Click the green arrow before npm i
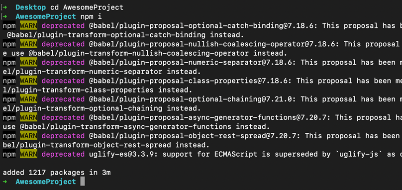This screenshot has width=402, height=190. [x=5, y=17]
